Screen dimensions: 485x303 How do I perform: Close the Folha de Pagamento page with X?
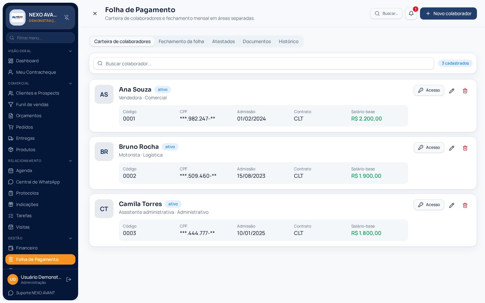pyautogui.click(x=95, y=13)
